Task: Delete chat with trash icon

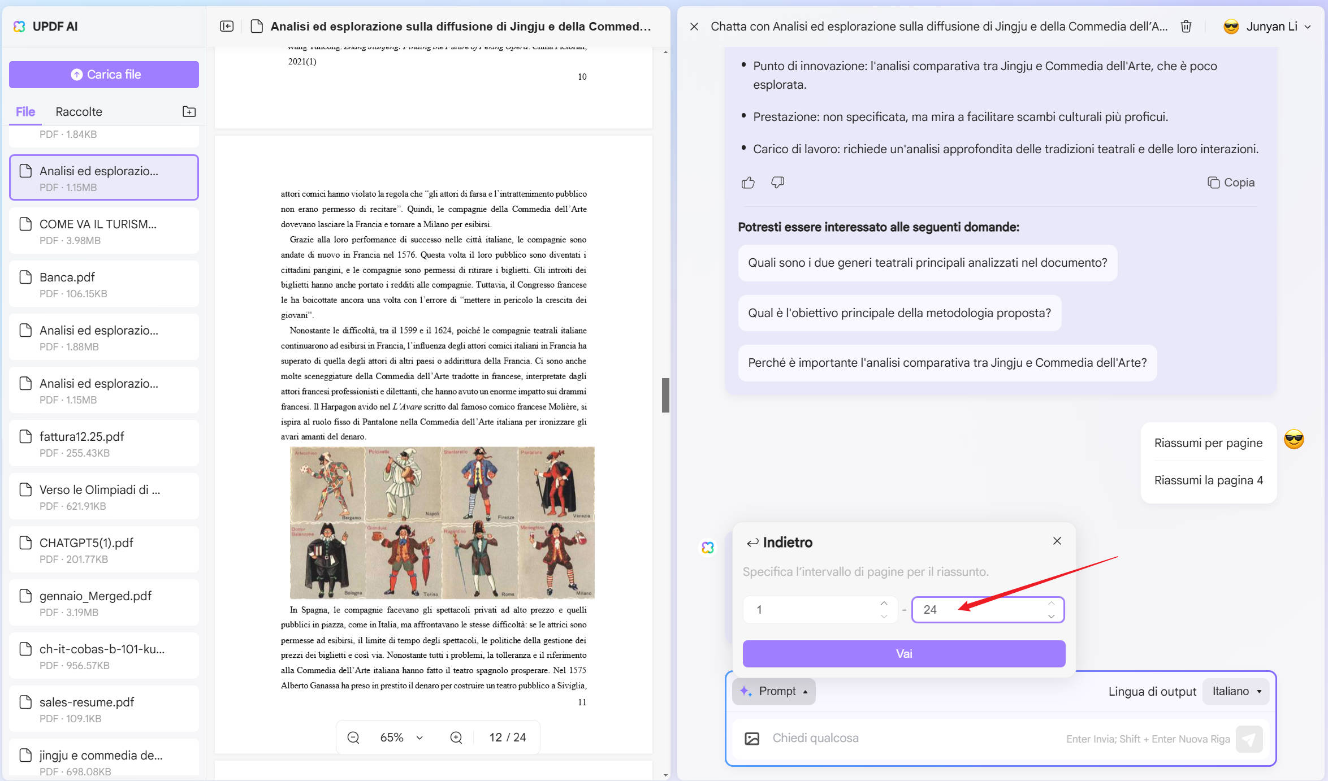Action: tap(1186, 27)
